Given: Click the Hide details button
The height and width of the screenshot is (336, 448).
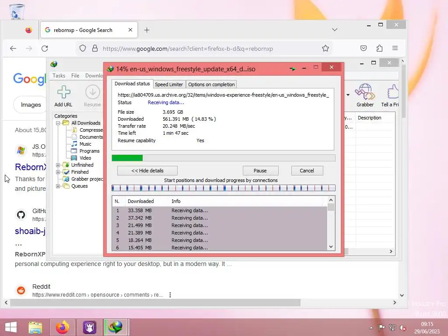Looking at the screenshot, I should pos(147,171).
